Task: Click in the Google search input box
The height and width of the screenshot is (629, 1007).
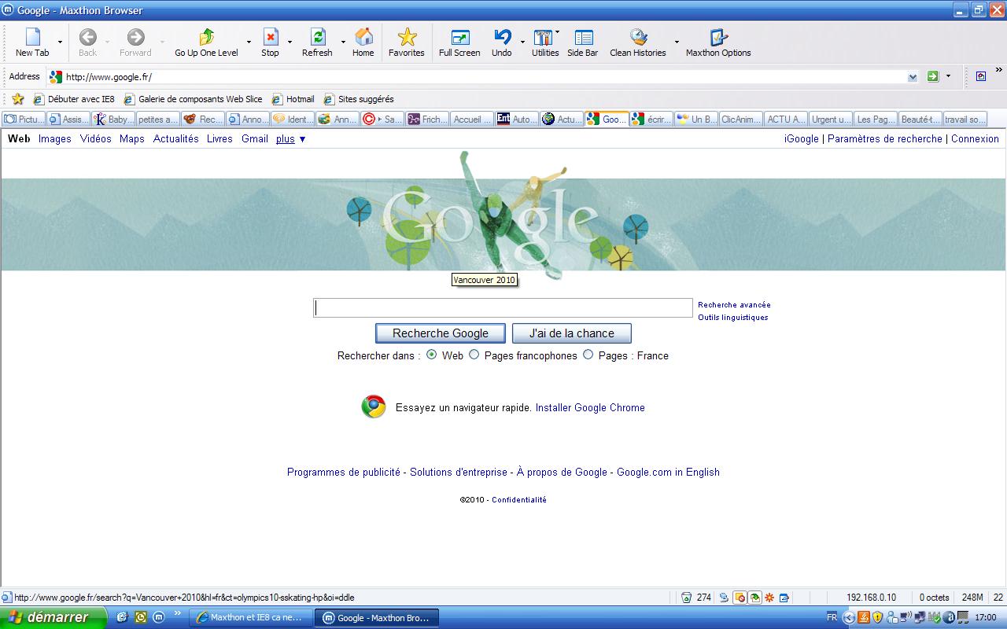Action: click(503, 308)
